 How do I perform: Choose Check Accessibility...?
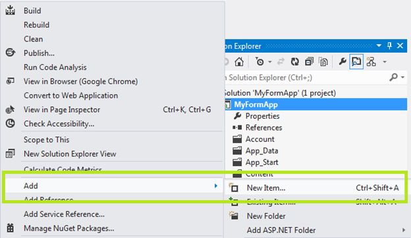coord(113,124)
